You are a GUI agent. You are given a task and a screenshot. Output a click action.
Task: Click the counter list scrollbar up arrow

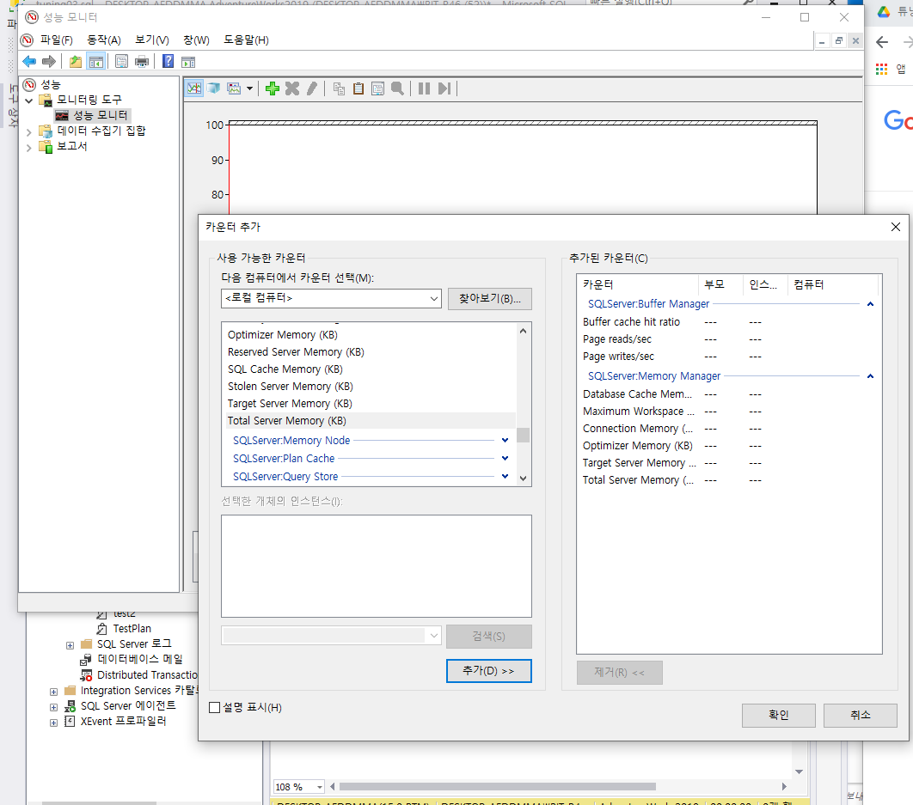click(x=523, y=331)
